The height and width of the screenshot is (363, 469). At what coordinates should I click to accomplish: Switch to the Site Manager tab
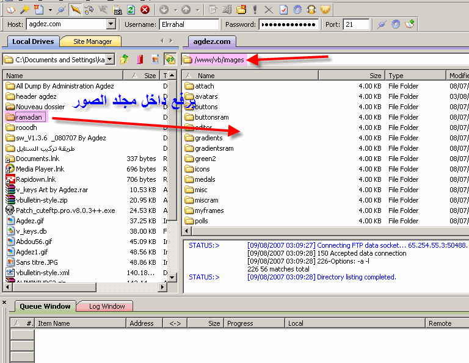pos(92,41)
